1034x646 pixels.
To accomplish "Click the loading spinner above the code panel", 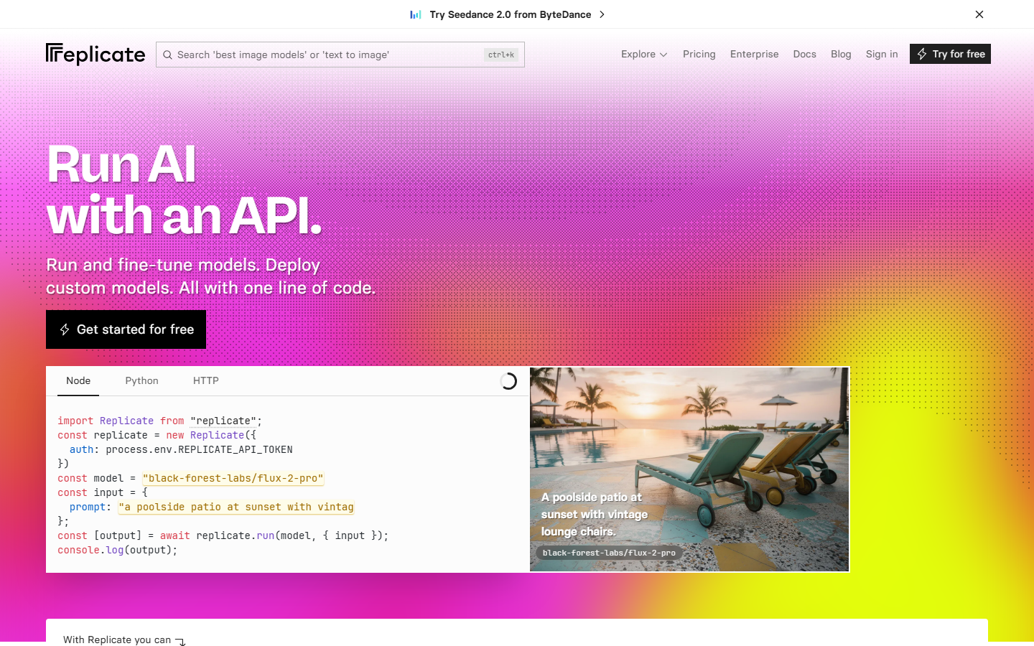I will point(509,381).
